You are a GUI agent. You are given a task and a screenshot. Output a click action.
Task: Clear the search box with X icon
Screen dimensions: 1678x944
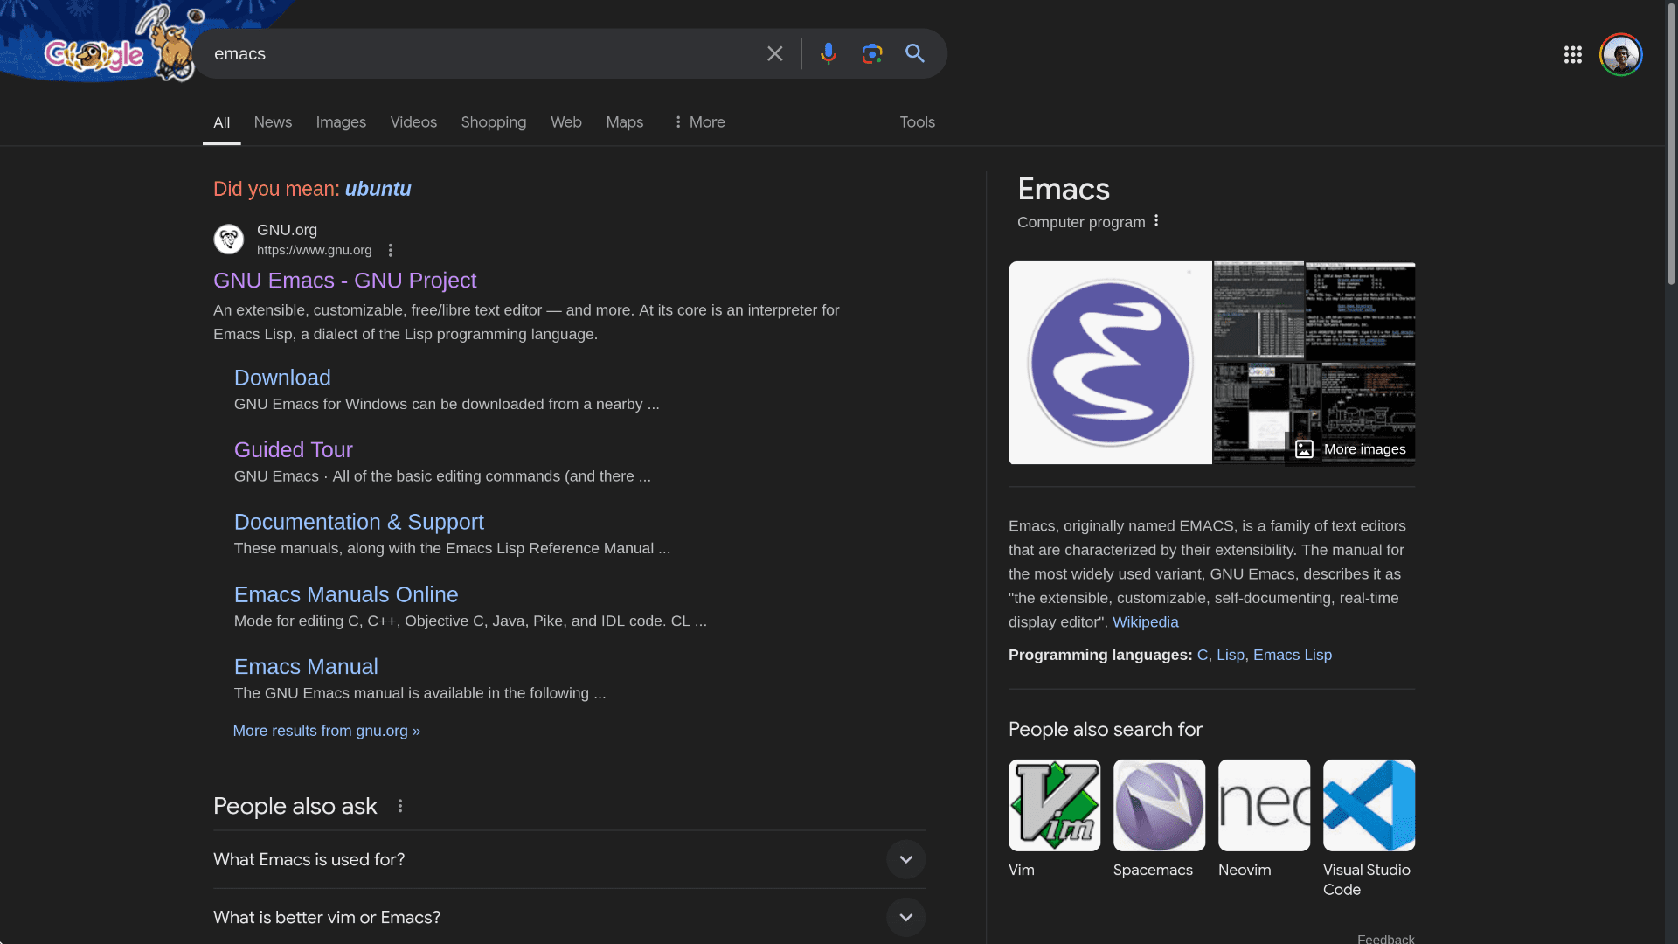click(x=774, y=54)
